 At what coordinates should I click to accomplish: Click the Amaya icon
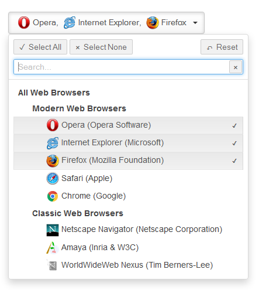click(x=52, y=248)
